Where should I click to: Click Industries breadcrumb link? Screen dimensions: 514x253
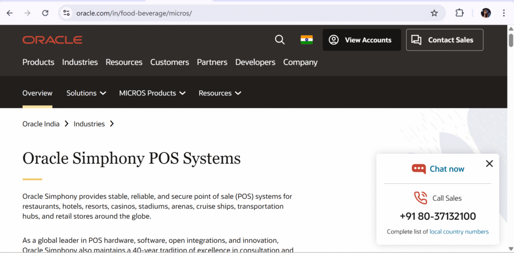[89, 124]
